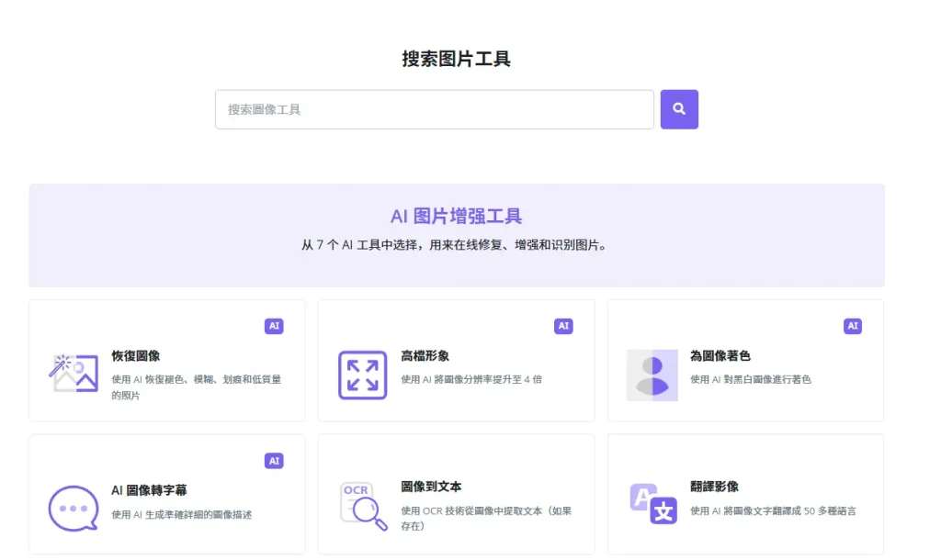Click the description under 恢復圖像

(197, 387)
